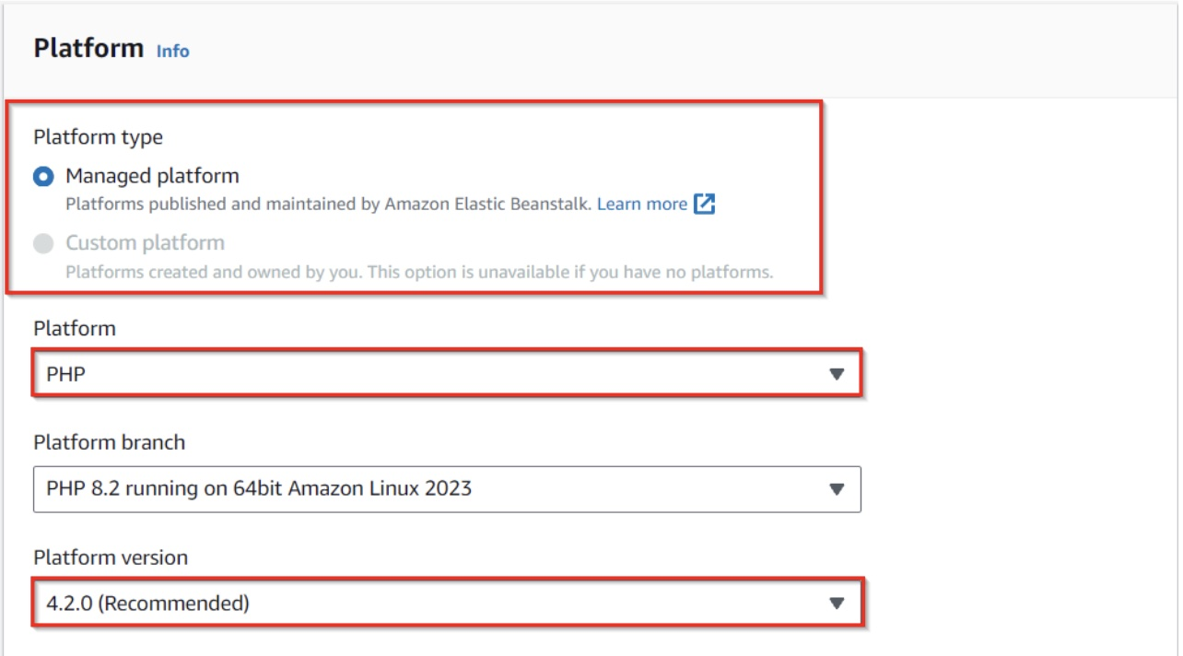
Task: Open the Platform version dropdown
Action: [x=446, y=603]
